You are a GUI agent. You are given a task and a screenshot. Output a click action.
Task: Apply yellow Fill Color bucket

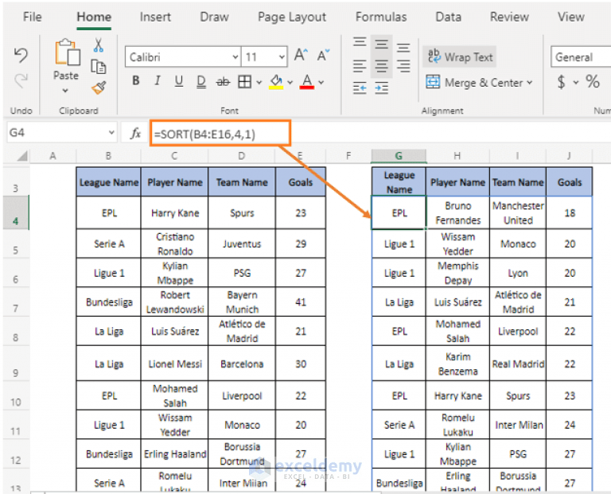pyautogui.click(x=276, y=82)
